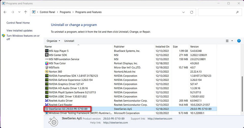Screen dimensions: 244x128
Task: Sort by the Name column
Action: tap(78, 47)
